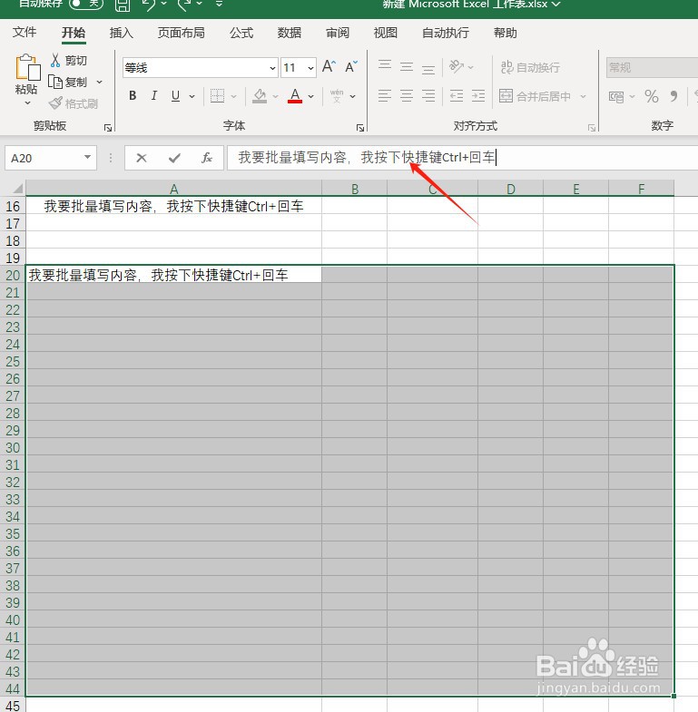Switch to the 公式 (Formulas) tab
This screenshot has width=698, height=712.
tap(241, 33)
